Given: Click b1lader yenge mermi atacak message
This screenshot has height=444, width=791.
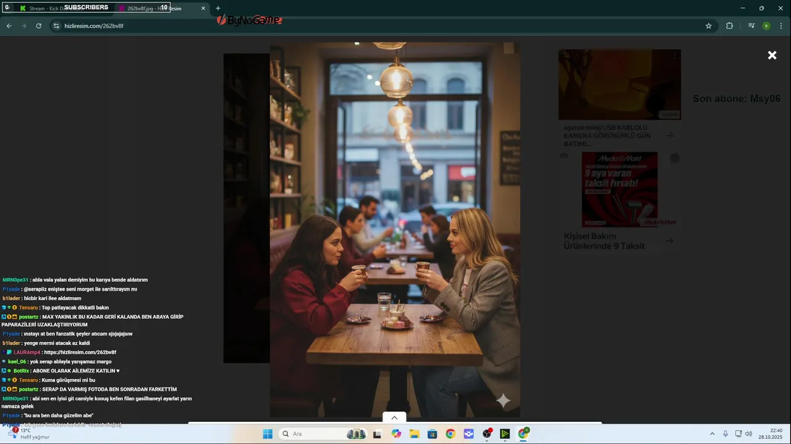Looking at the screenshot, I should [x=46, y=343].
